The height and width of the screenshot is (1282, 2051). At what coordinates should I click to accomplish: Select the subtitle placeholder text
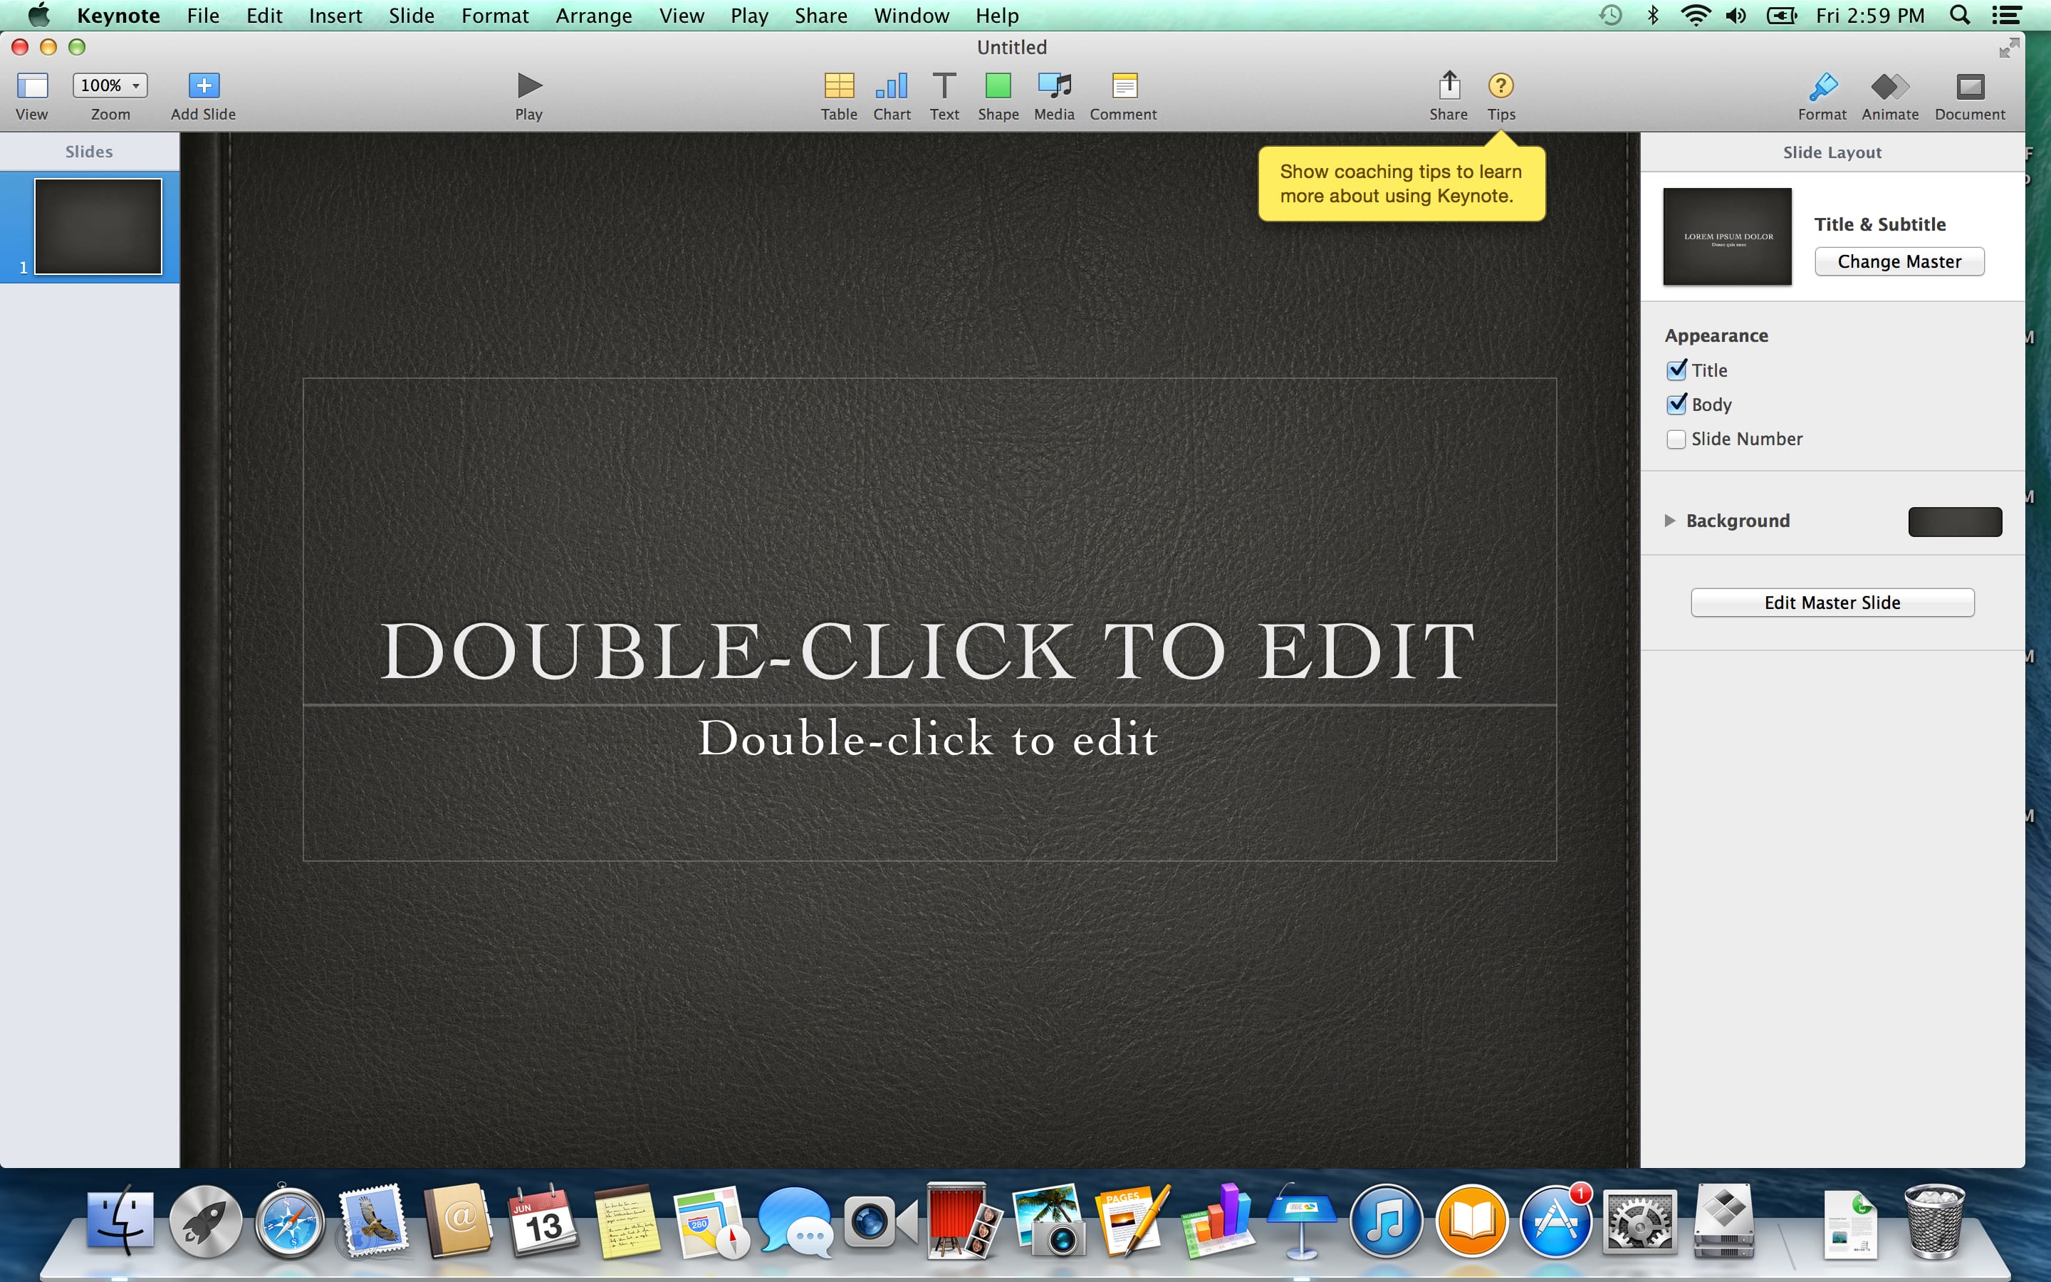(928, 739)
